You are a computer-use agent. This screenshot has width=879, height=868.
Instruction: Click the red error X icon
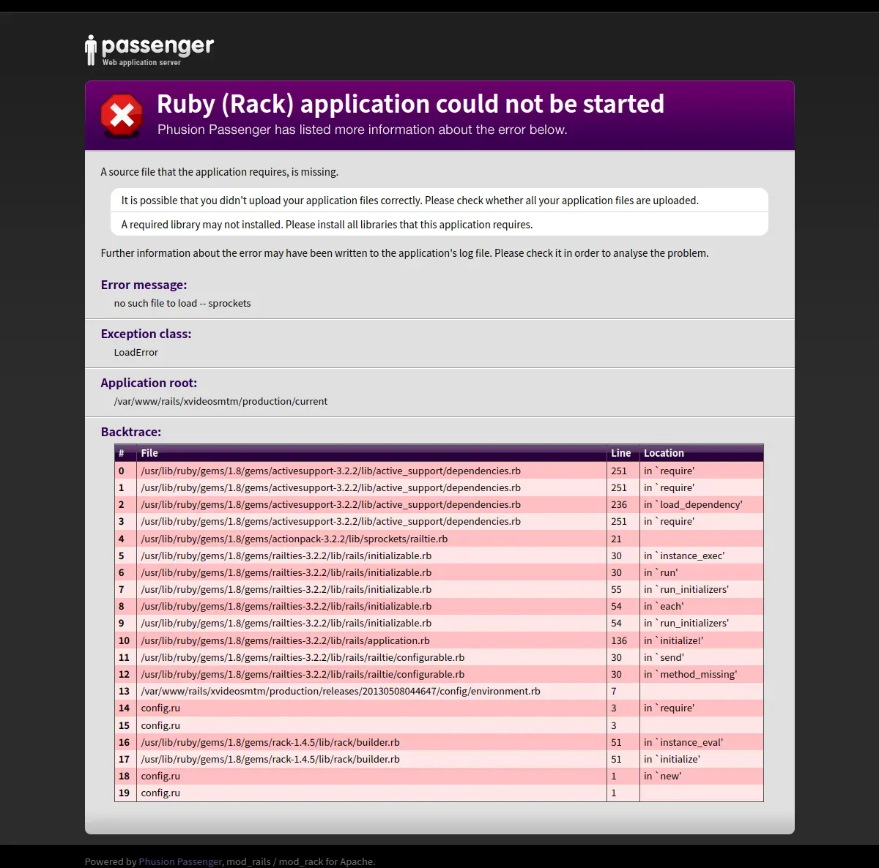pos(122,116)
